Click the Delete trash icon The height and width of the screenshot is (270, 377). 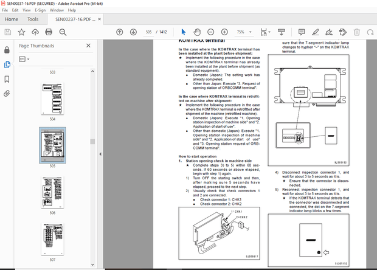coord(357,32)
